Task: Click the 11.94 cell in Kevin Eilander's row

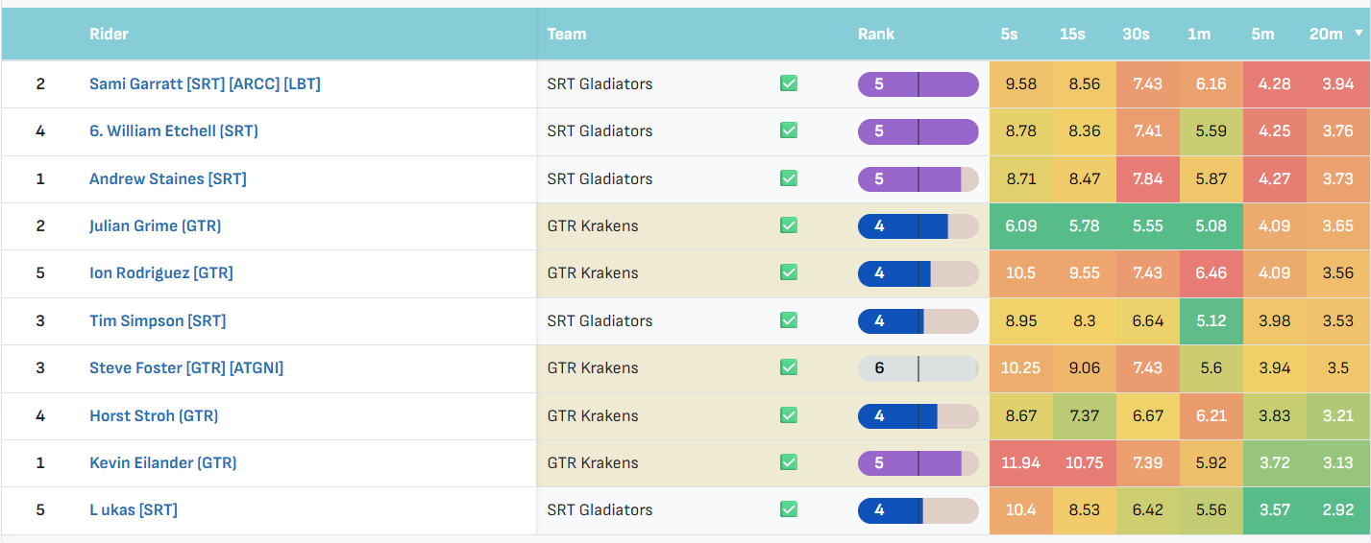Action: 1020,462
